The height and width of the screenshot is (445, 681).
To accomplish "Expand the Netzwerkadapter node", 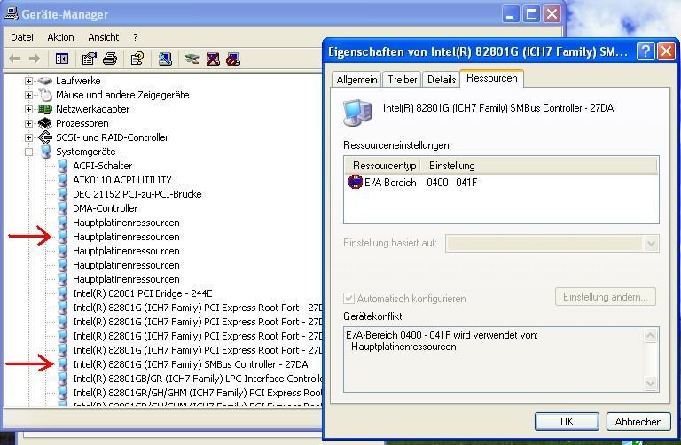I will (28, 109).
